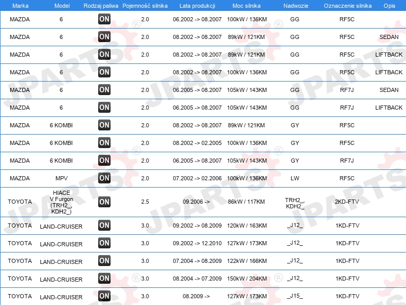Click the 07.2002 -> 02.2006 date cell
The height and width of the screenshot is (305, 406).
tap(197, 178)
